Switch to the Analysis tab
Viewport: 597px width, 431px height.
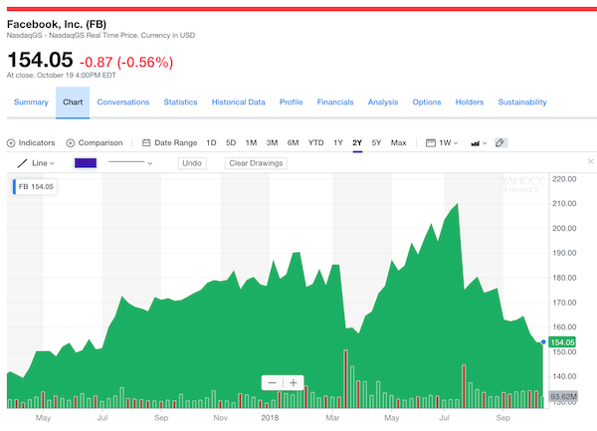point(383,103)
